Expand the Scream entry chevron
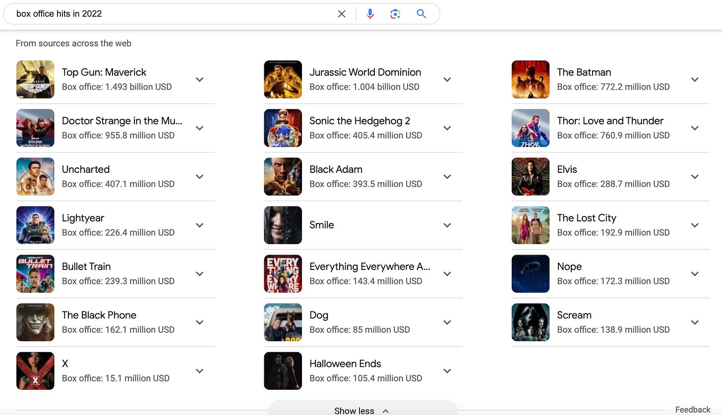The height and width of the screenshot is (415, 722). click(695, 322)
